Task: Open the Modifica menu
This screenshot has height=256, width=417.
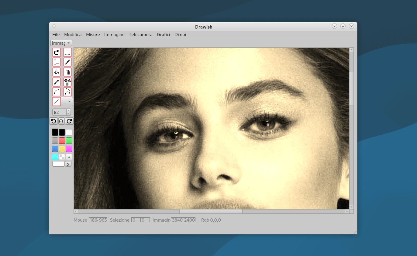Action: click(73, 35)
